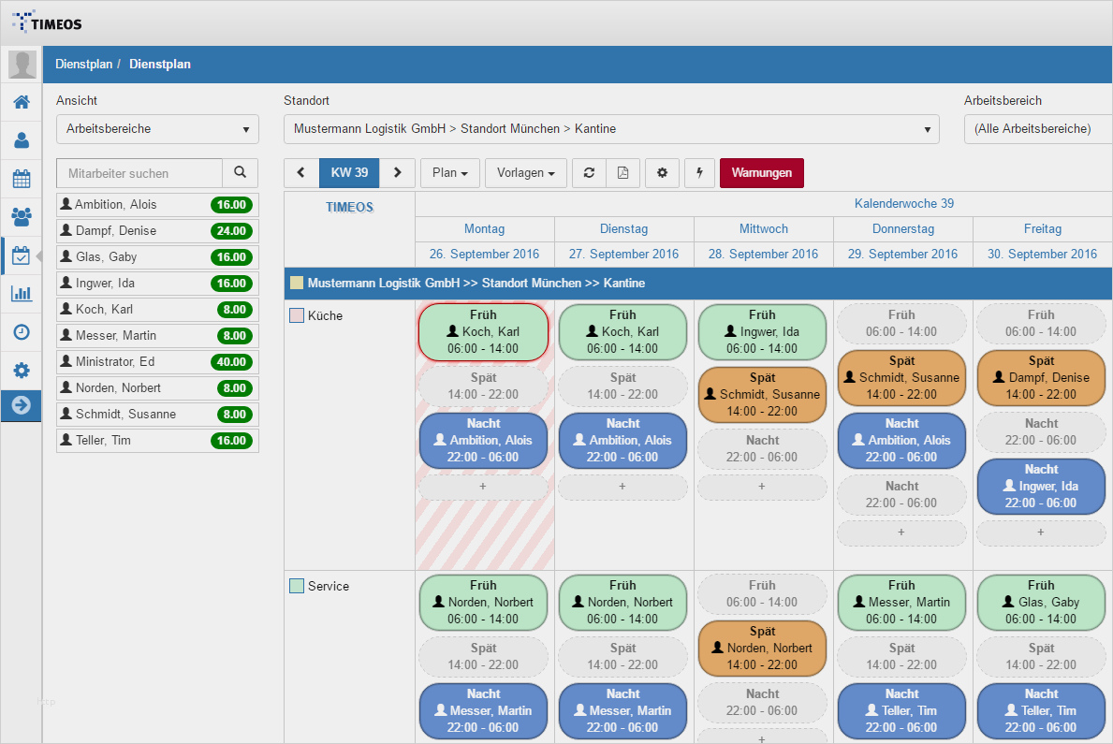Click the home icon in the sidebar
Screen dimensions: 1113x744
[21, 102]
